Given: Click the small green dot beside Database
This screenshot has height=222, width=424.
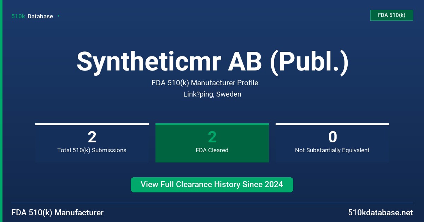Looking at the screenshot, I should point(58,16).
